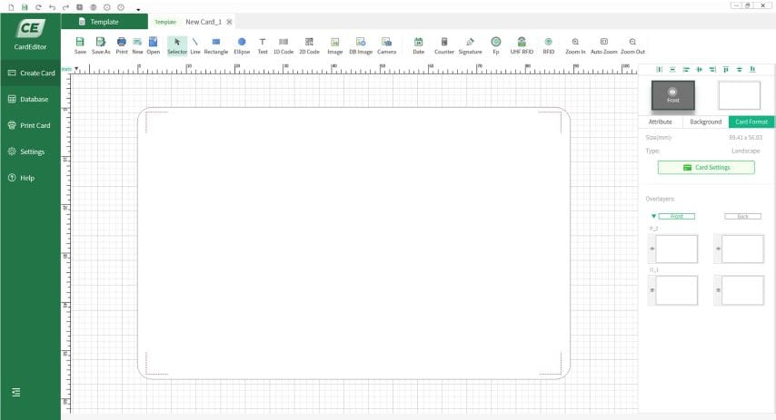Undo the last action
776x420 pixels.
pos(52,7)
